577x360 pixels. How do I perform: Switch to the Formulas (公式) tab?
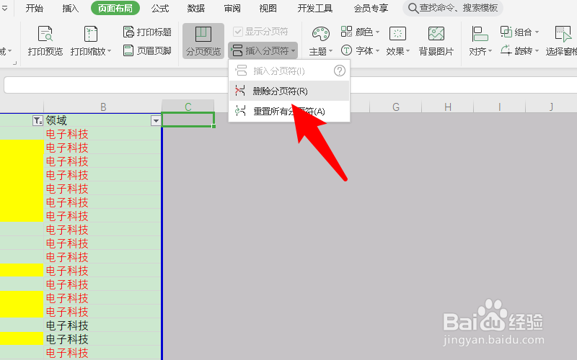click(x=160, y=8)
